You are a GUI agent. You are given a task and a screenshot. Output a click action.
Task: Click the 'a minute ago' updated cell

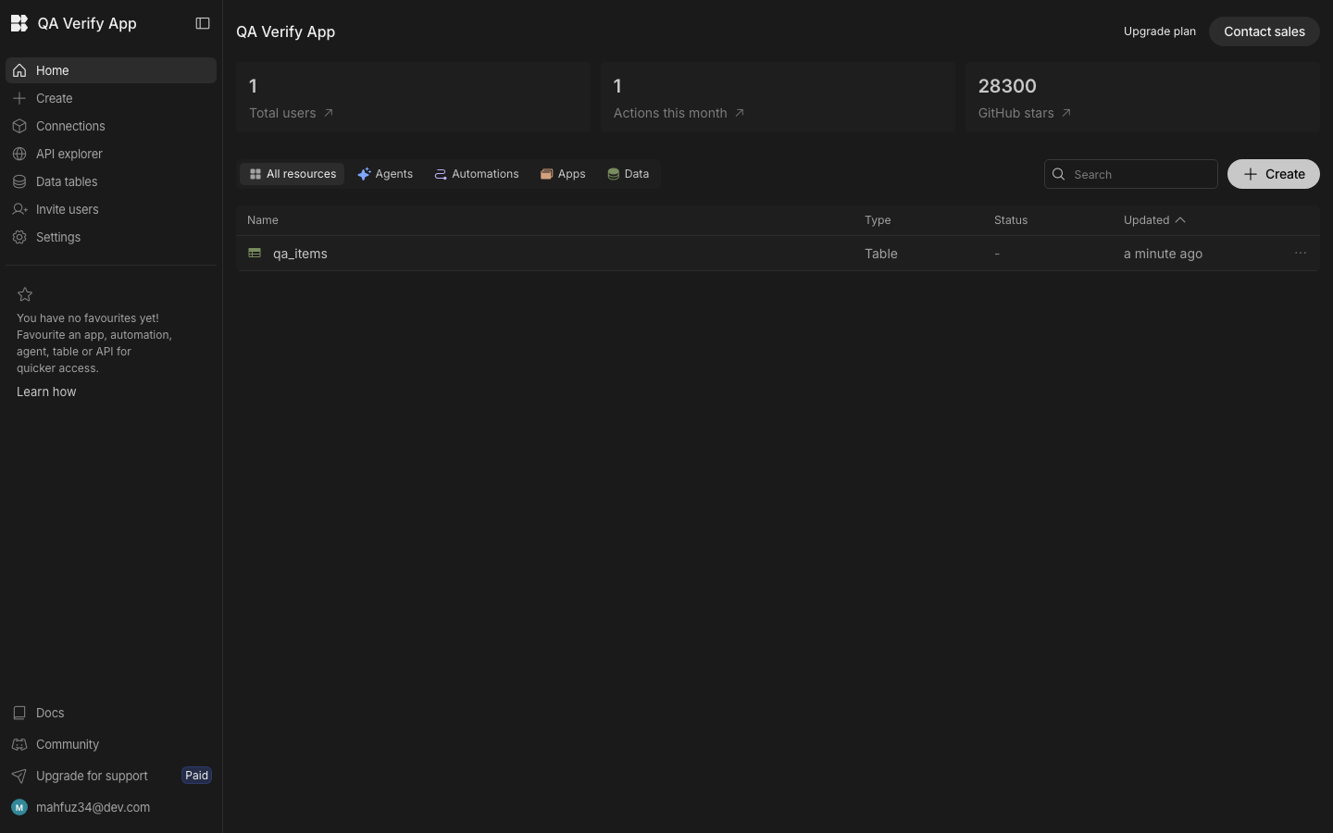(1163, 254)
